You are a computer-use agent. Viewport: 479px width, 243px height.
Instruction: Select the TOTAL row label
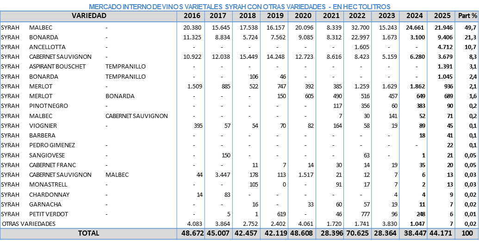coord(89,233)
